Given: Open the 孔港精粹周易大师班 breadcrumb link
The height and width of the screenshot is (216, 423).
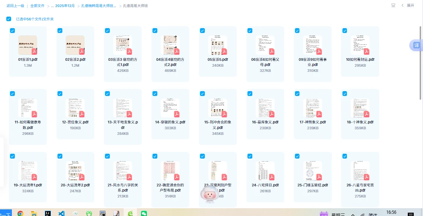Looking at the screenshot, I should (98, 6).
